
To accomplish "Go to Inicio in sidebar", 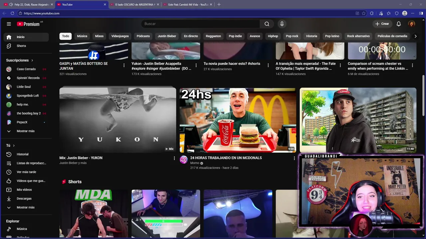I will [26, 37].
